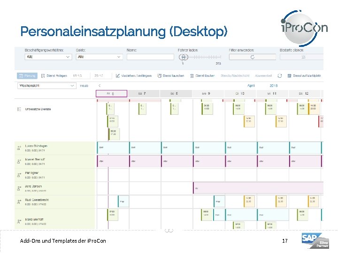
Task: Click the Planung toolbar button
Action: 27,76
